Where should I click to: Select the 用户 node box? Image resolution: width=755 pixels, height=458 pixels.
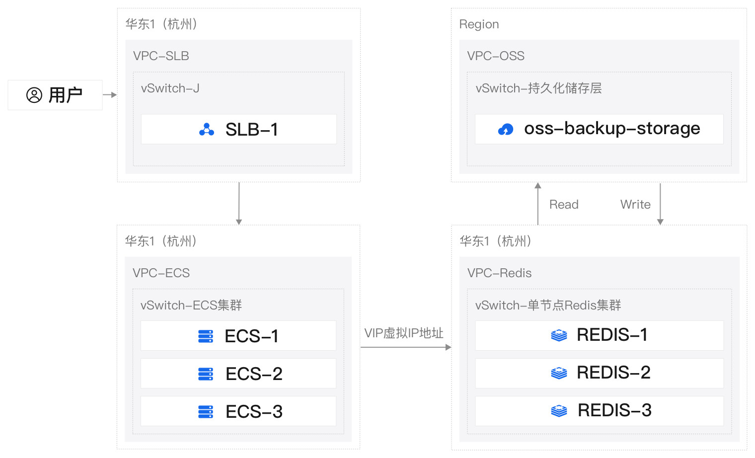pyautogui.click(x=55, y=95)
